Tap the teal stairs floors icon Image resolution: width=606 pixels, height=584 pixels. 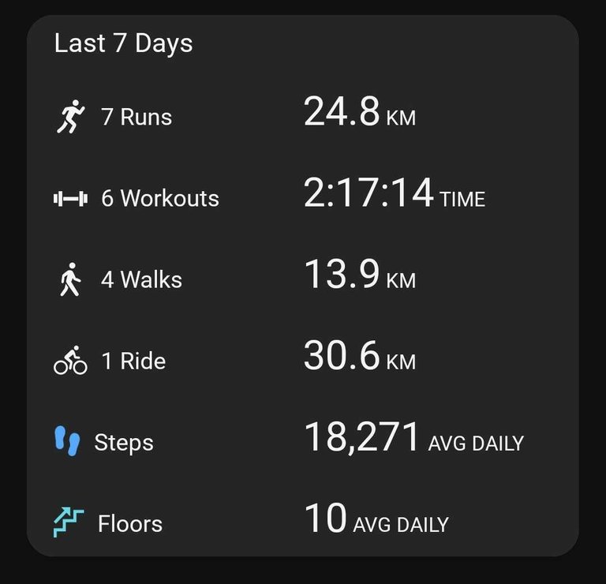[x=69, y=522]
